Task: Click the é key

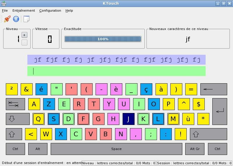Action: pos(41,89)
